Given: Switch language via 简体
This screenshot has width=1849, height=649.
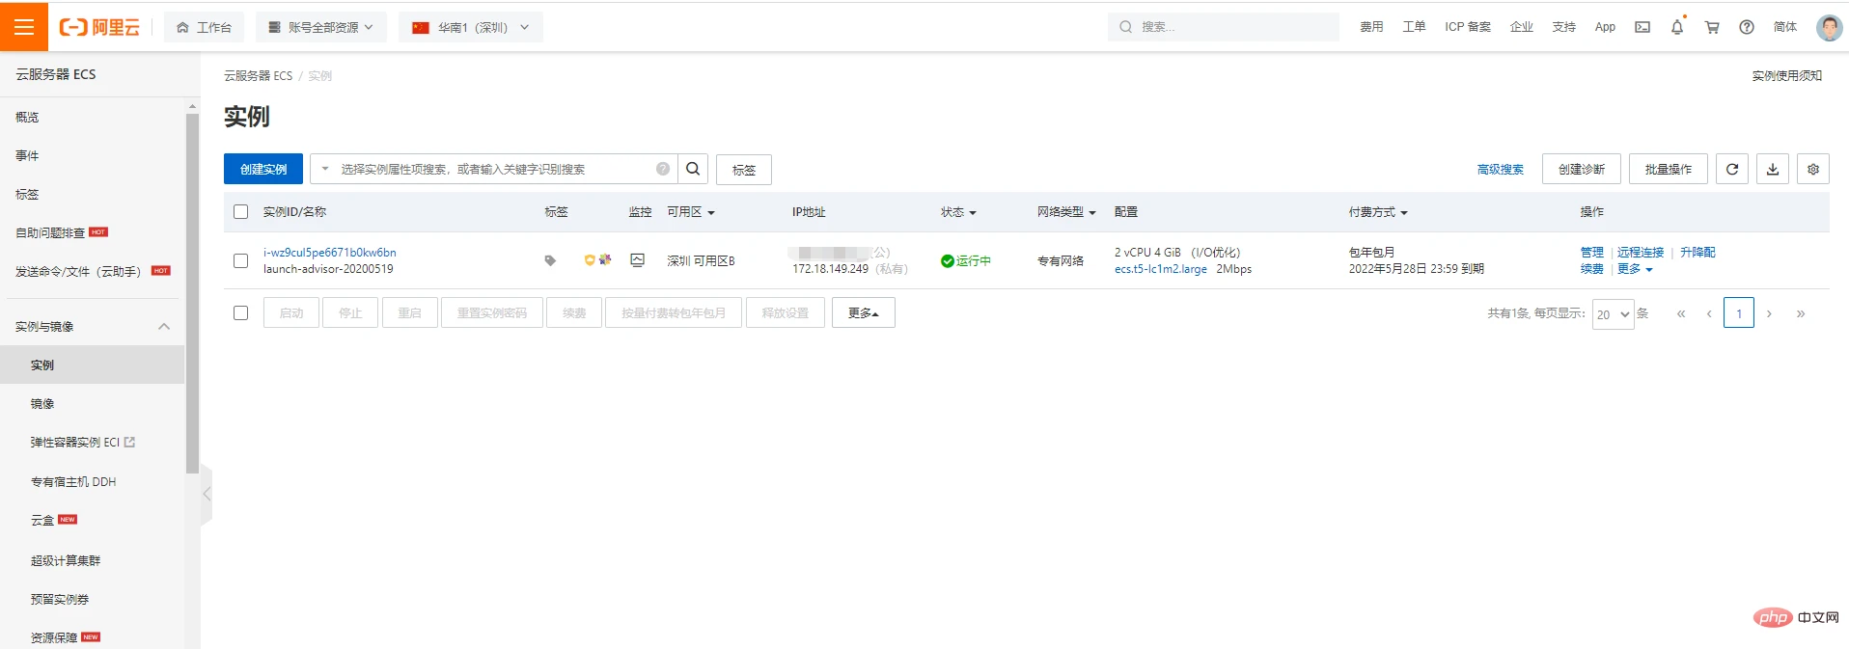Looking at the screenshot, I should click(x=1785, y=27).
